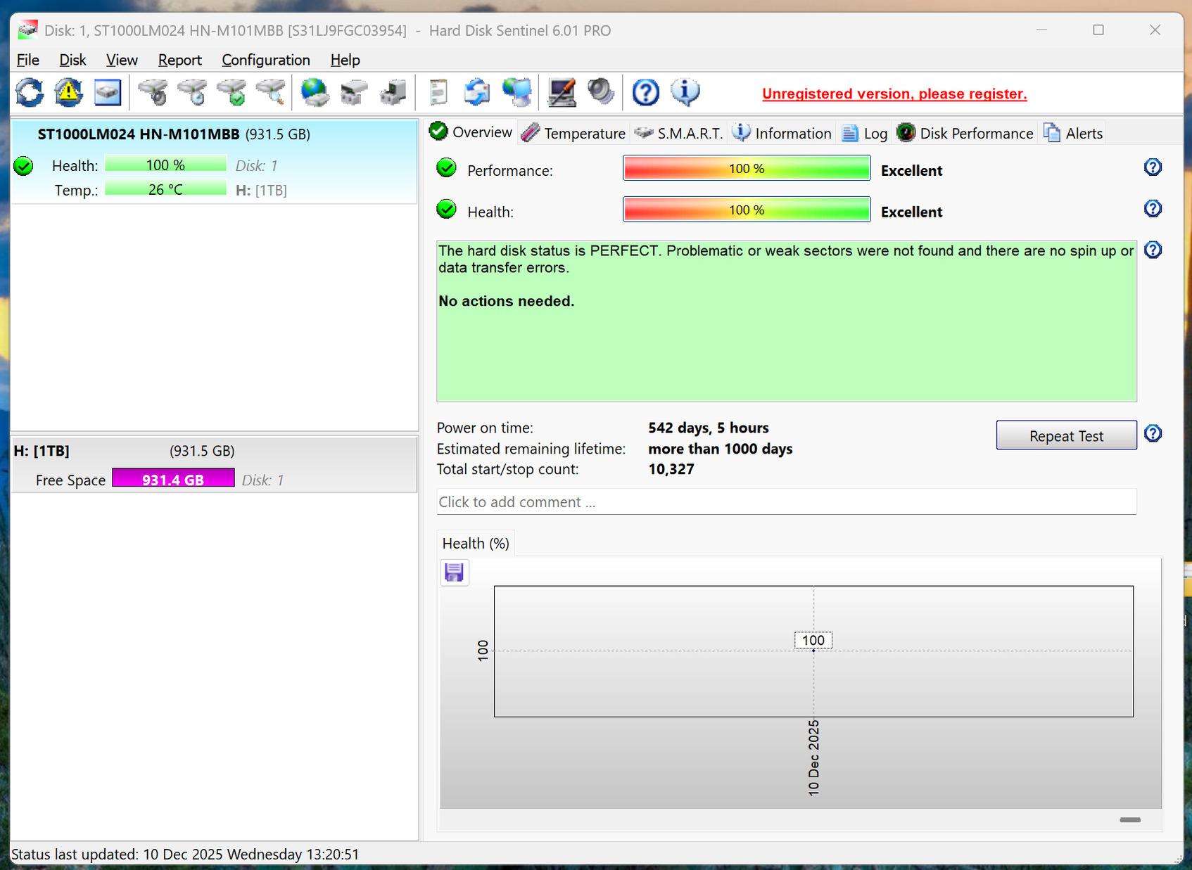Click the 26 °C temperature bar
The height and width of the screenshot is (870, 1192).
165,188
